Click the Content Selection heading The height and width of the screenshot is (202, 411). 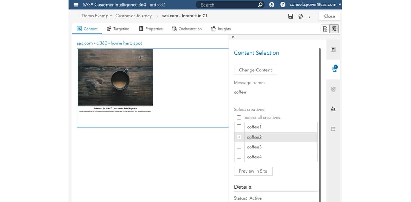(x=256, y=53)
